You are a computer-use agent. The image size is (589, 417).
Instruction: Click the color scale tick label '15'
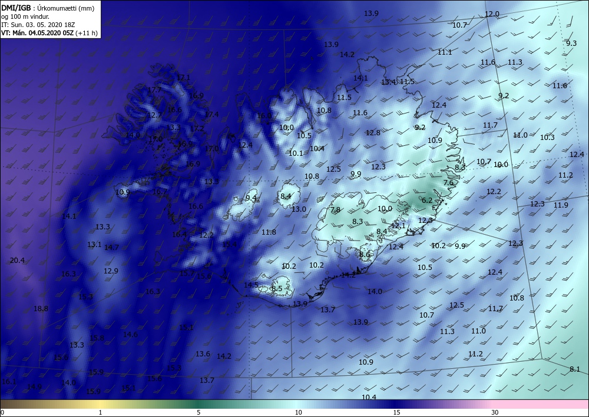tap(396, 412)
